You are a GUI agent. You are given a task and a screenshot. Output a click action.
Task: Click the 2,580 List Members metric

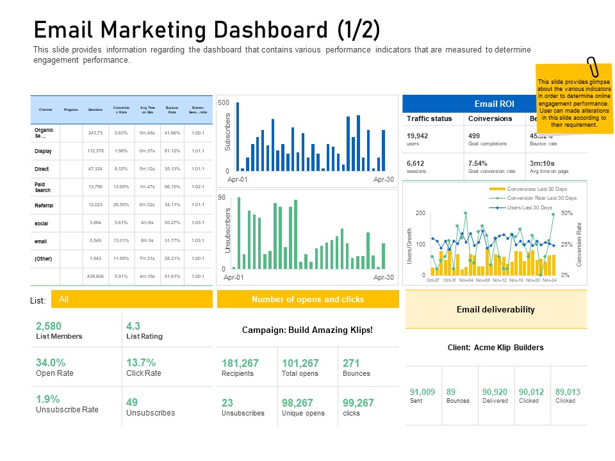click(x=59, y=330)
